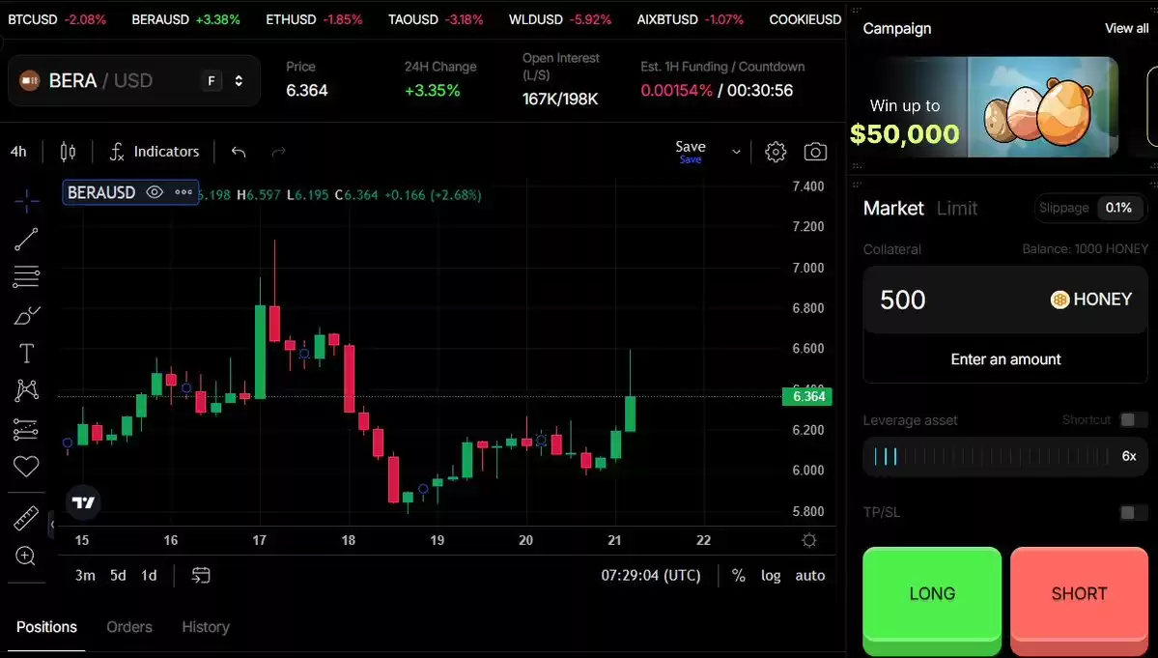1158x658 pixels.
Task: Click the BERA token icon
Action: tap(30, 80)
